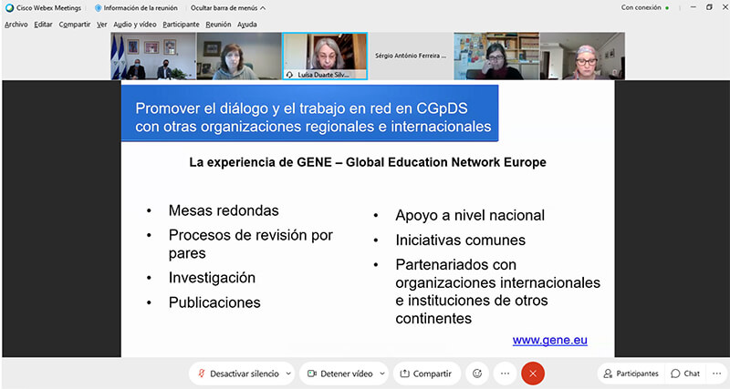Click the camera icon in Detener vídeo
The height and width of the screenshot is (389, 730).
312,374
